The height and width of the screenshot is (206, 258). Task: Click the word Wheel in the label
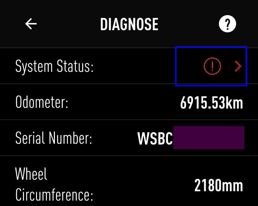point(31,174)
